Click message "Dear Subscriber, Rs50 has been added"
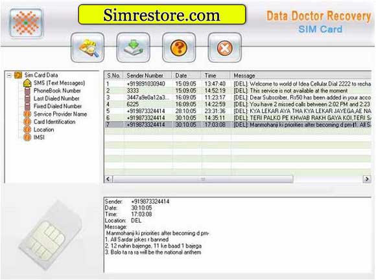 pos(302,98)
